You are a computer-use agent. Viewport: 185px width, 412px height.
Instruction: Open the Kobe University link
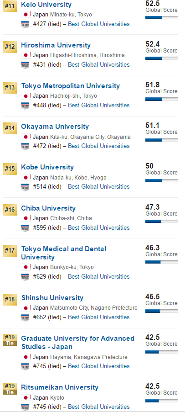(x=47, y=167)
